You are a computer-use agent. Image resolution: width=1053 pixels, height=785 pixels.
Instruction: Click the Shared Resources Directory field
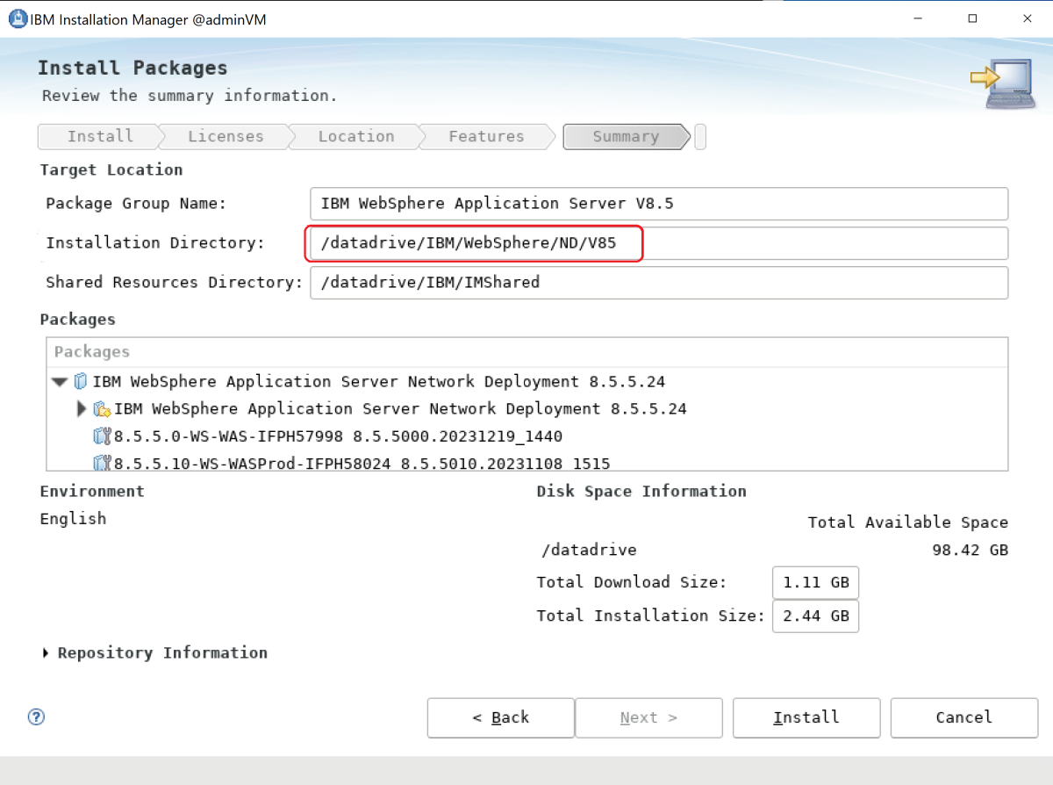point(659,282)
